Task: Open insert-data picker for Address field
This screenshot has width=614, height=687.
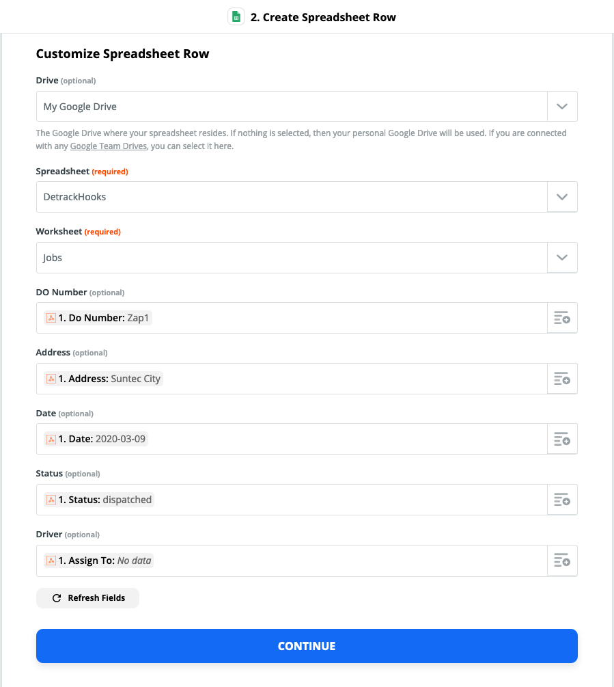Action: point(562,379)
